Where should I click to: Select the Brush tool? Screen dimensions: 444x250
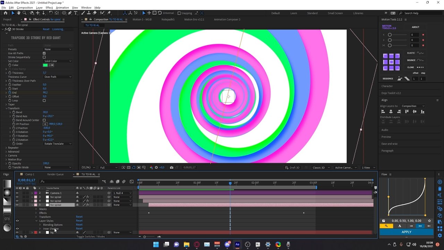tap(84, 13)
